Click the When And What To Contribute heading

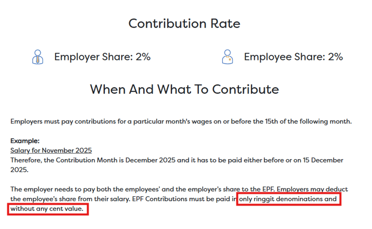point(184,89)
